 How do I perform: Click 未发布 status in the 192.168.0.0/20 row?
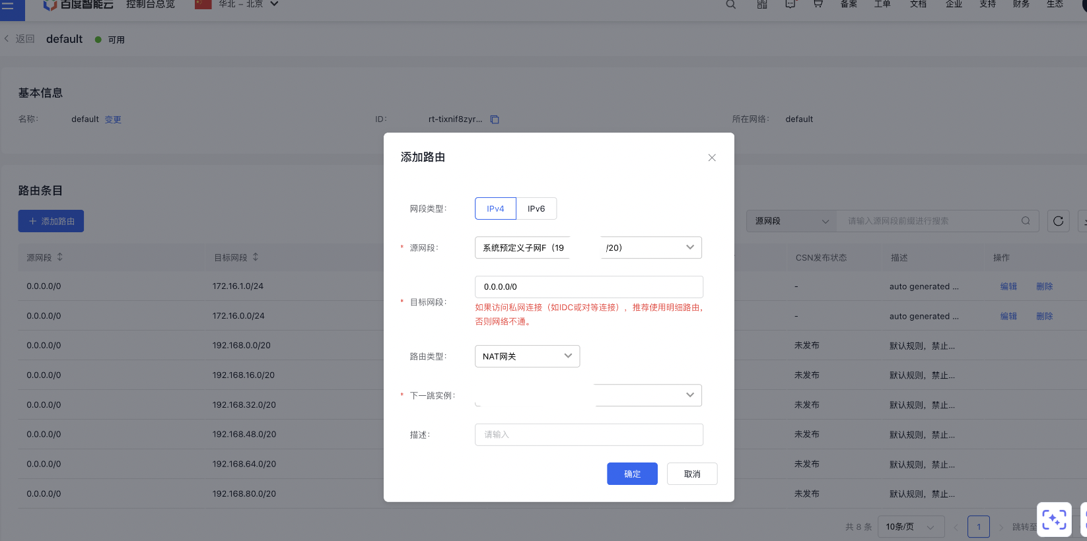point(807,345)
